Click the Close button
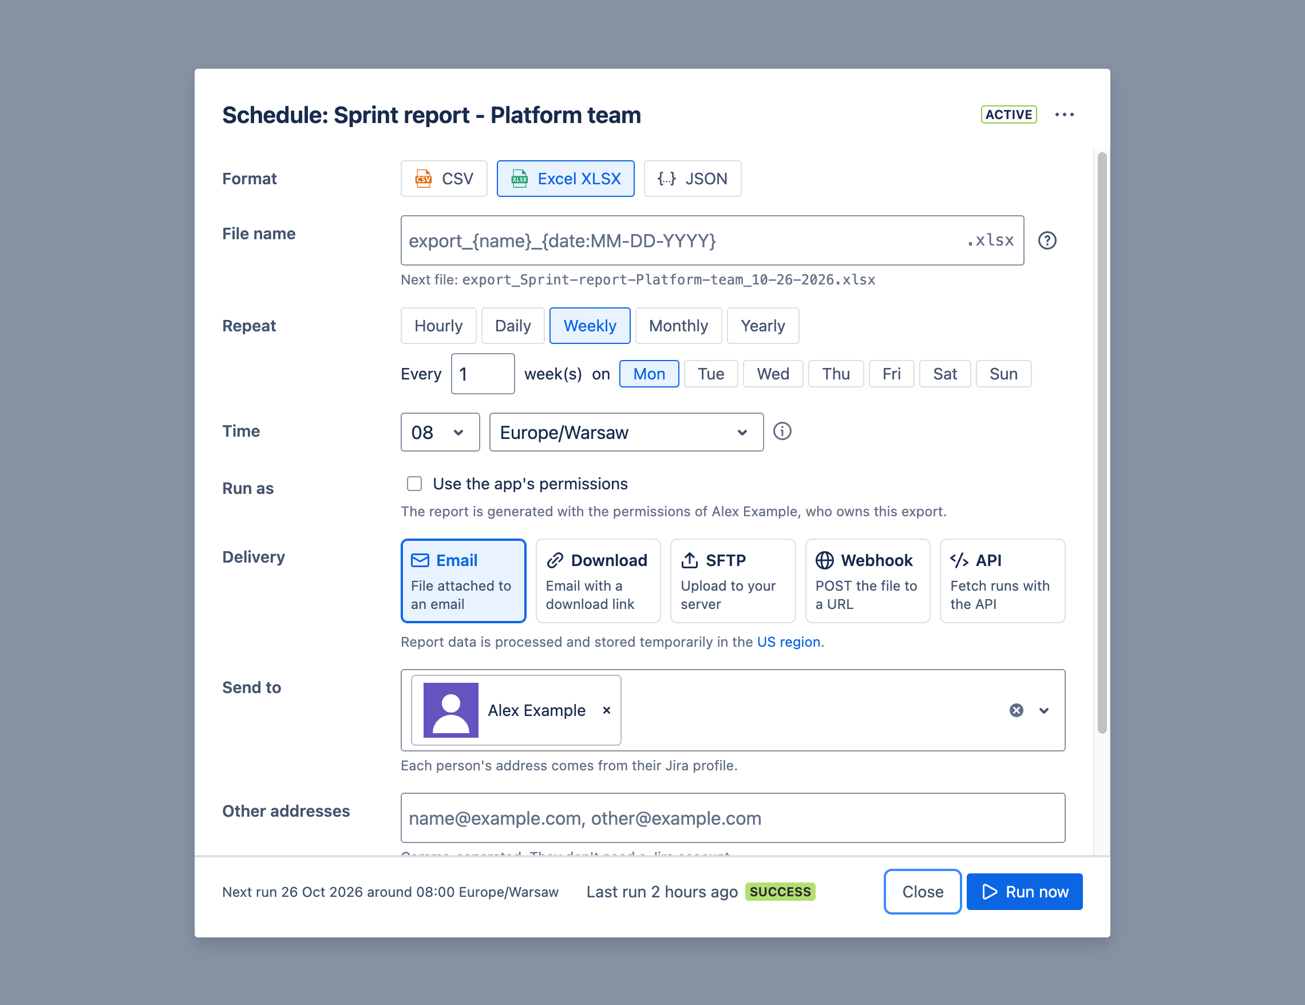 click(922, 892)
